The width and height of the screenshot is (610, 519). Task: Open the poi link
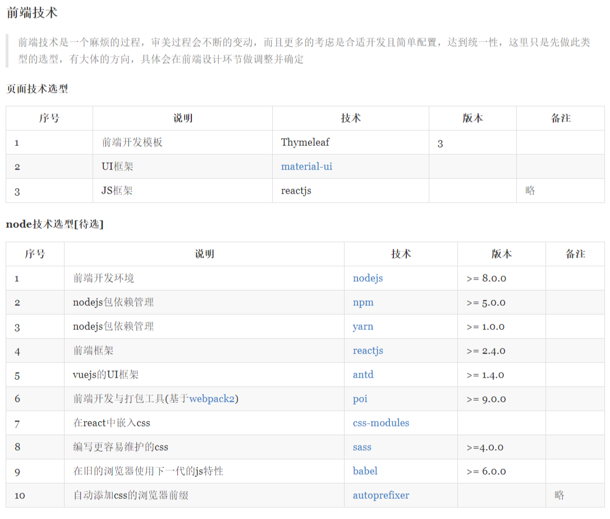(x=360, y=399)
